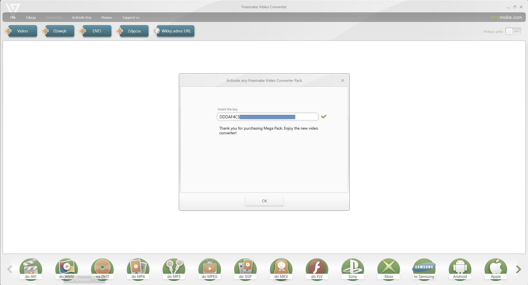The image size is (528, 285).
Task: Add a video file with Video button
Action: pos(21,31)
